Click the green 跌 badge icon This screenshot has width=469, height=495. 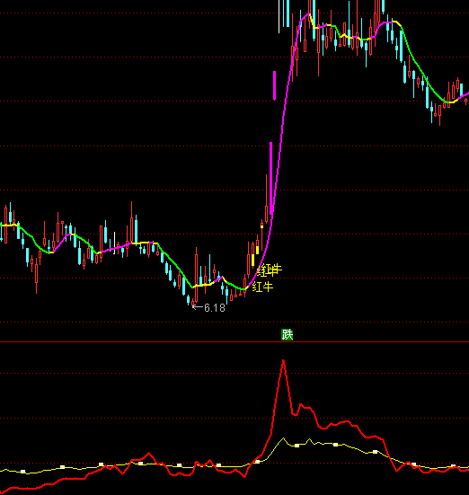(x=288, y=334)
